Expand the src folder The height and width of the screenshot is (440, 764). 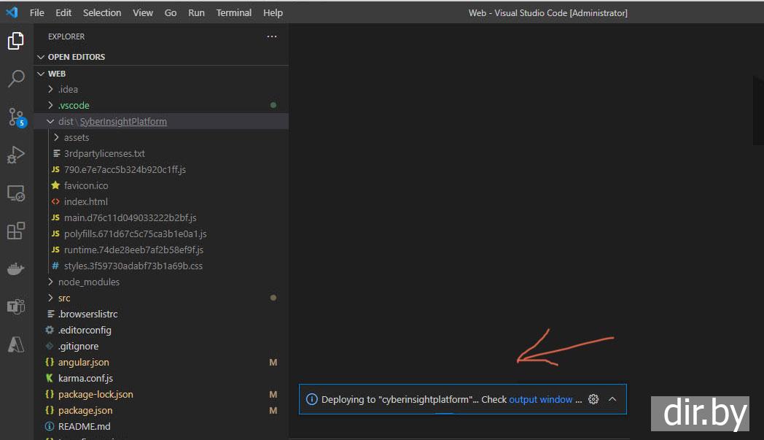[64, 298]
